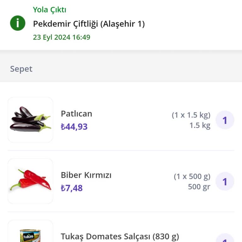242x242 pixels.
Task: Select the Sepet section header
Action: pyautogui.click(x=21, y=69)
